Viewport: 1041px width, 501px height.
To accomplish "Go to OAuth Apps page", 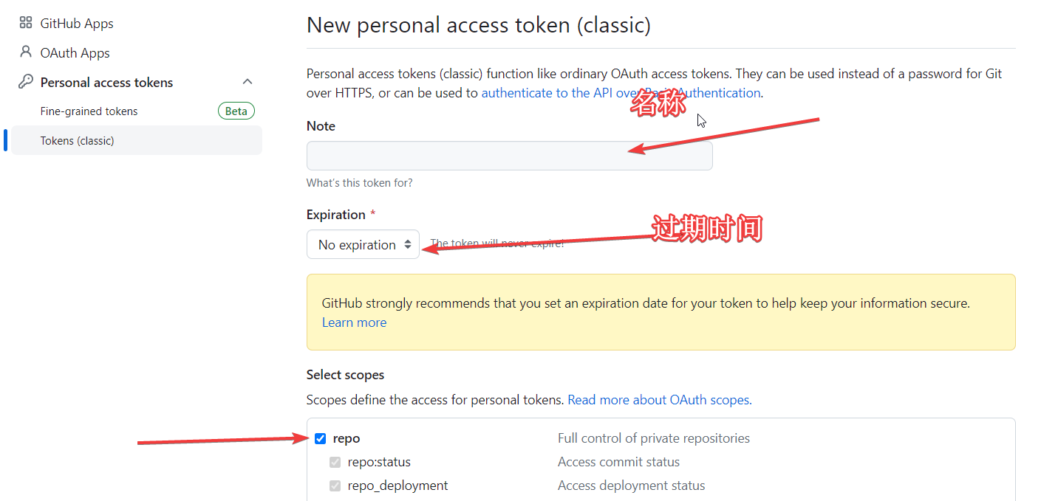I will 75,53.
